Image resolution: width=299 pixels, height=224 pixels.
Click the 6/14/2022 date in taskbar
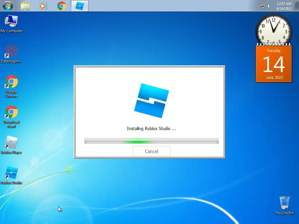coord(284,8)
